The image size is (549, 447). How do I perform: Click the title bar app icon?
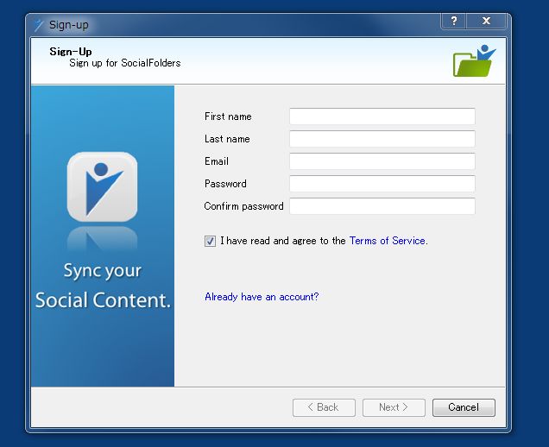pyautogui.click(x=39, y=25)
